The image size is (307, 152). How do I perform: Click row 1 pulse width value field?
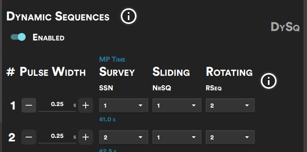point(57,105)
